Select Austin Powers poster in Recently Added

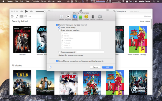(138, 39)
